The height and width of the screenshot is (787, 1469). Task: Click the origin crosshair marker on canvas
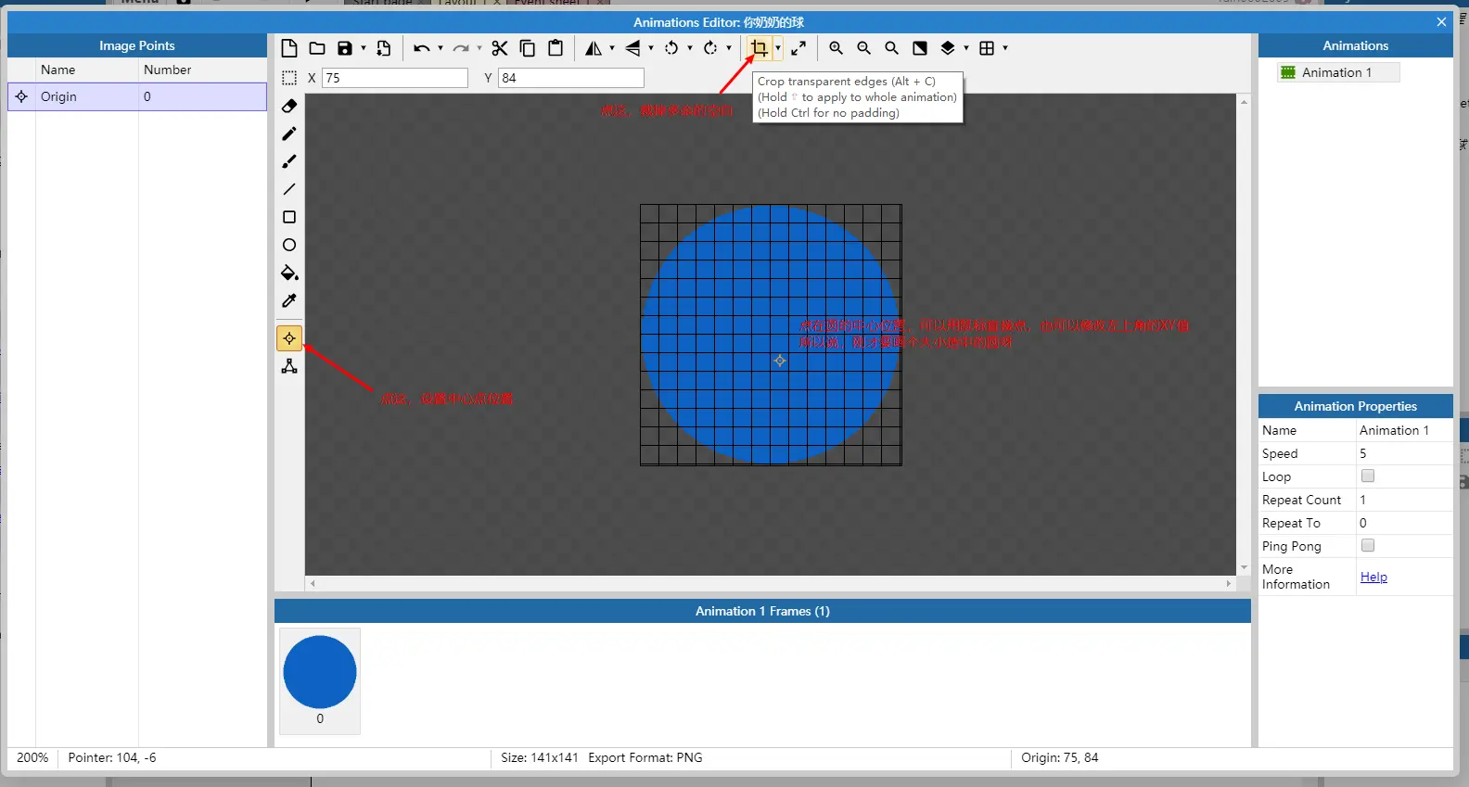pos(780,361)
